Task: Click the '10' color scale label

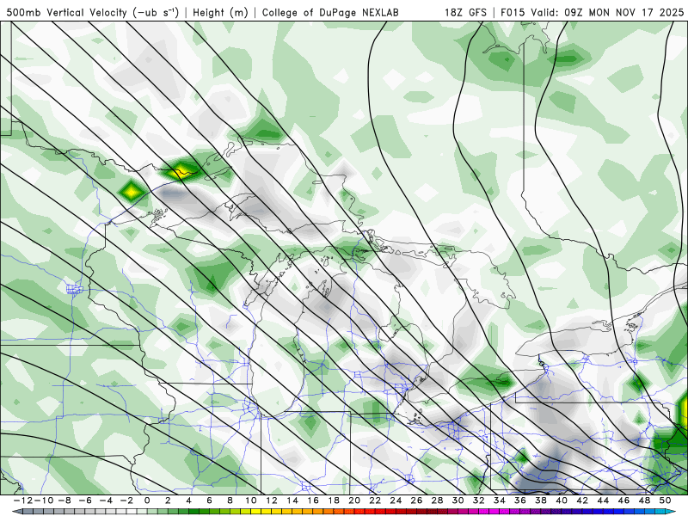Action: (250, 501)
